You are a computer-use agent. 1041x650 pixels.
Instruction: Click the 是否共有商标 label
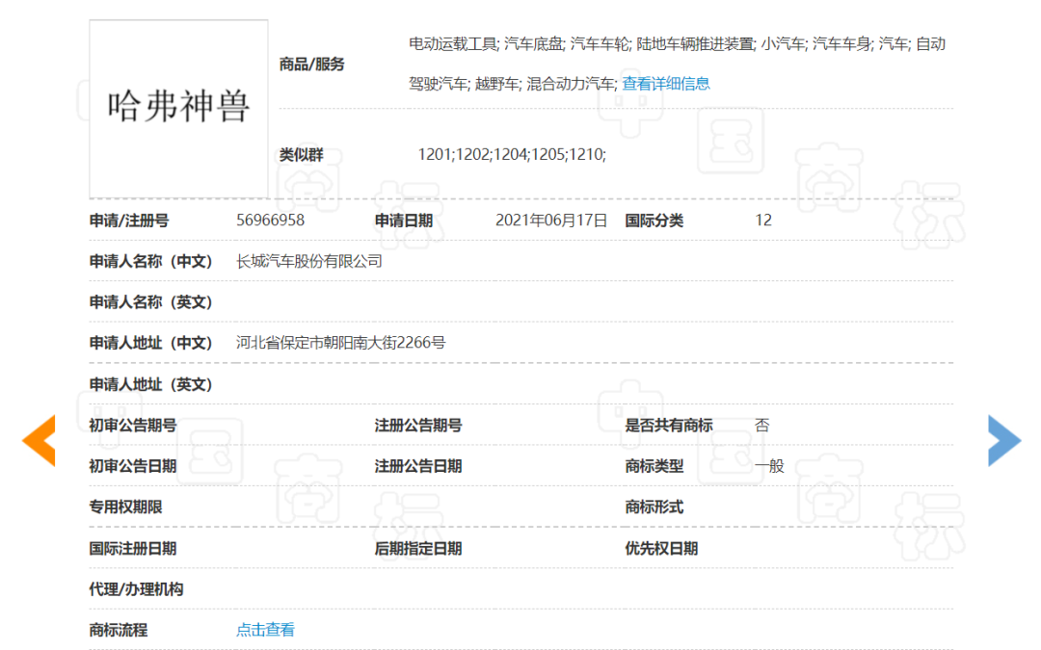click(x=669, y=426)
